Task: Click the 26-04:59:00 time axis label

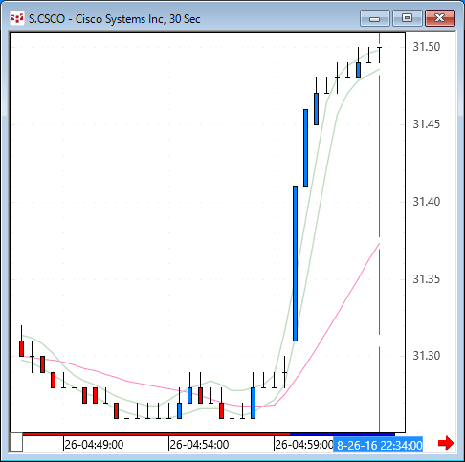Action: coord(304,445)
